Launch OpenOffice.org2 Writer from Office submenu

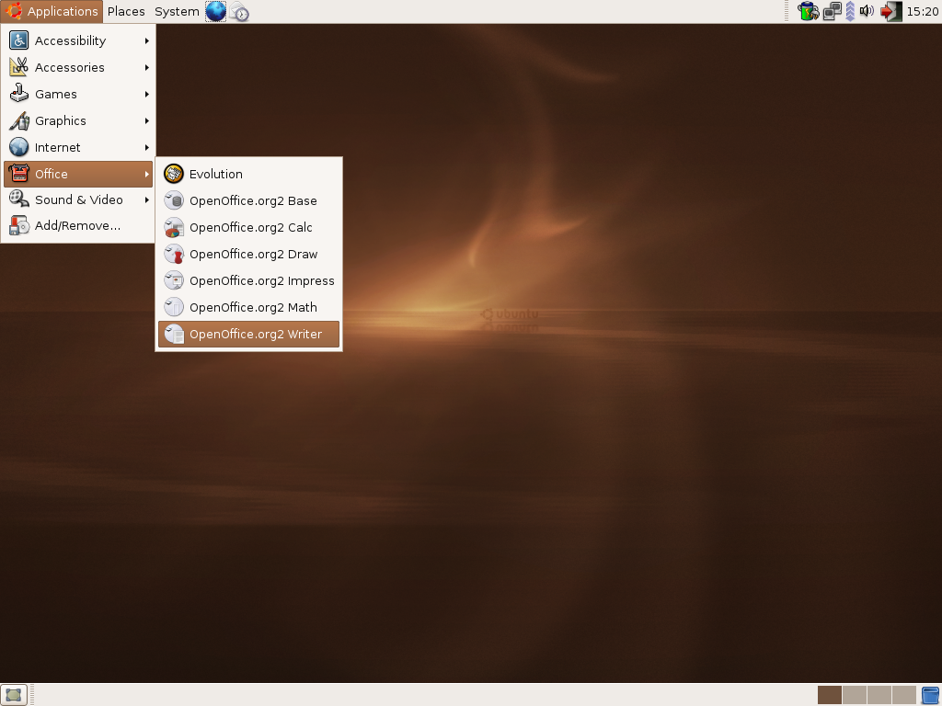point(248,335)
